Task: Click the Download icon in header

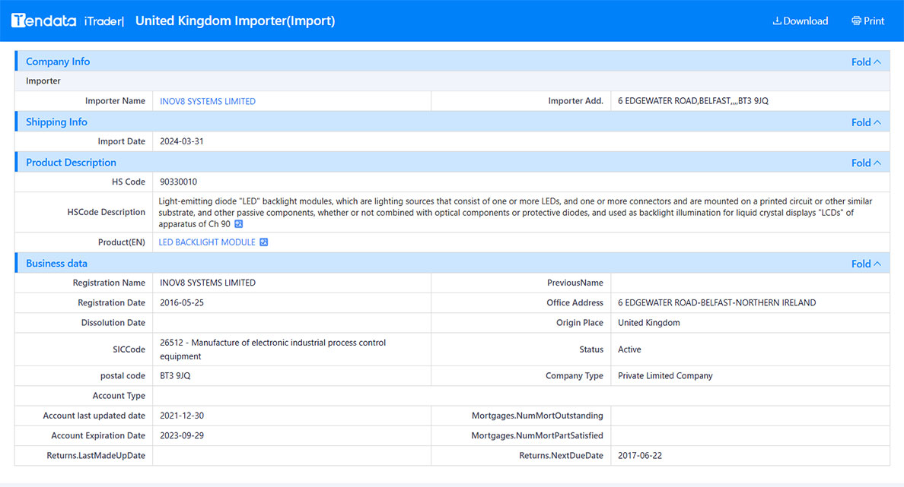Action: coord(777,21)
